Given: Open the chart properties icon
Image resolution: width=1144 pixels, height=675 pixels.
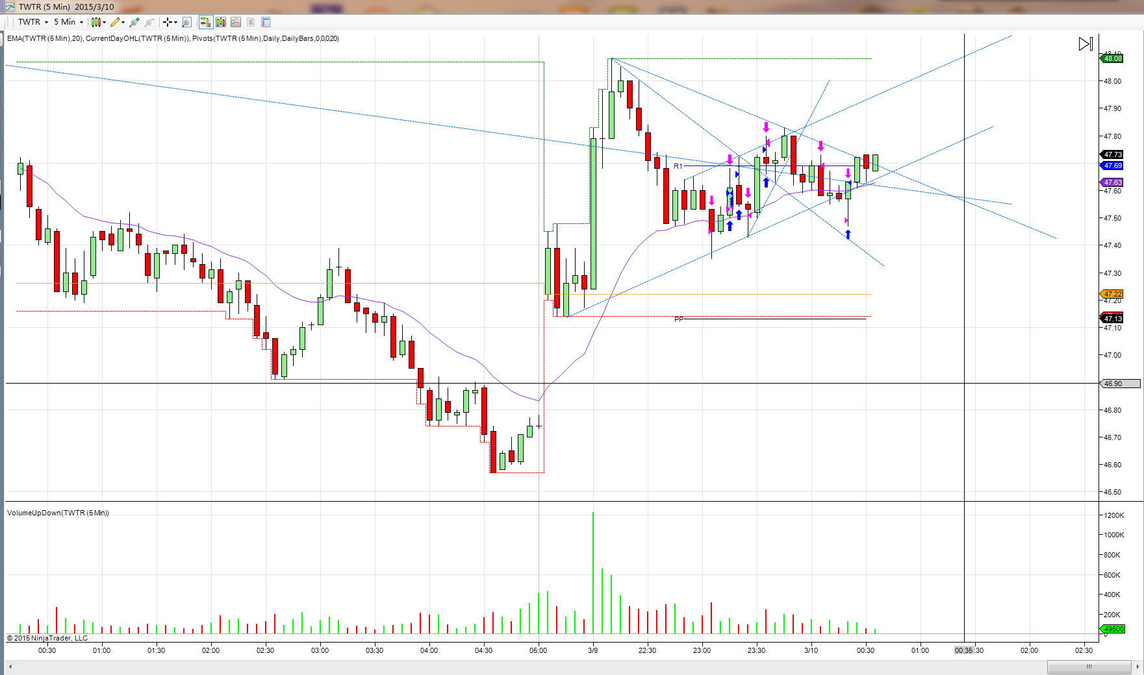Looking at the screenshot, I should pos(266,22).
